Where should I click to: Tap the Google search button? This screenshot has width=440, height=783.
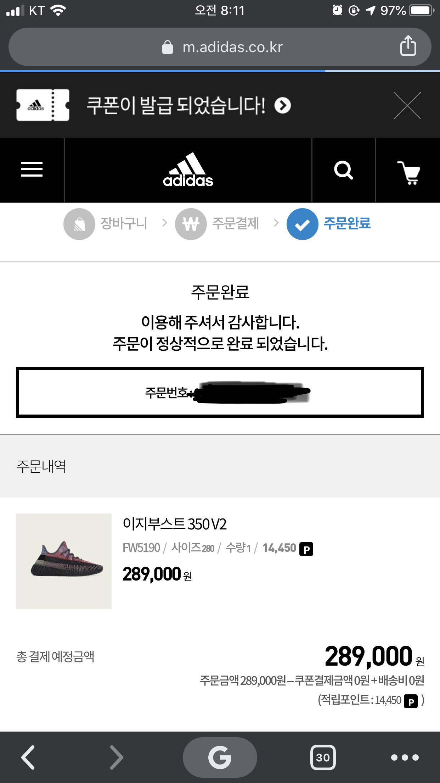pyautogui.click(x=220, y=757)
